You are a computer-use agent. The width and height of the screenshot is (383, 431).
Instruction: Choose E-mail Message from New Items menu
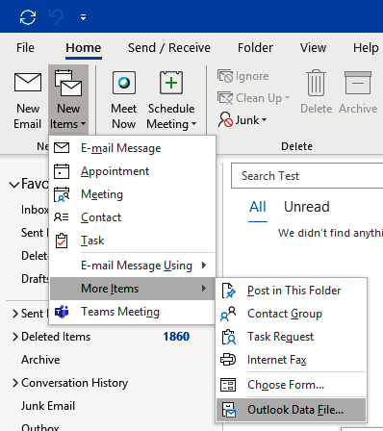pos(132,148)
